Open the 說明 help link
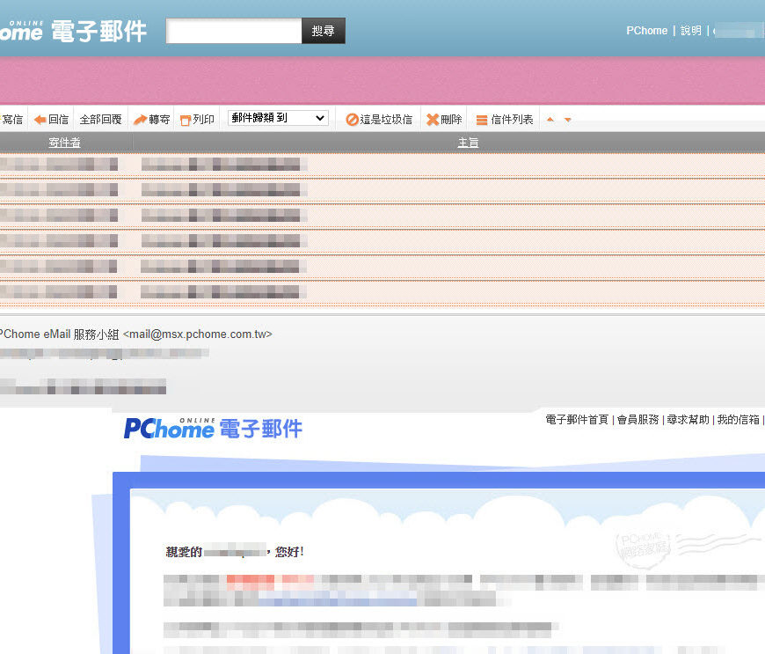This screenshot has width=765, height=654. coord(690,31)
